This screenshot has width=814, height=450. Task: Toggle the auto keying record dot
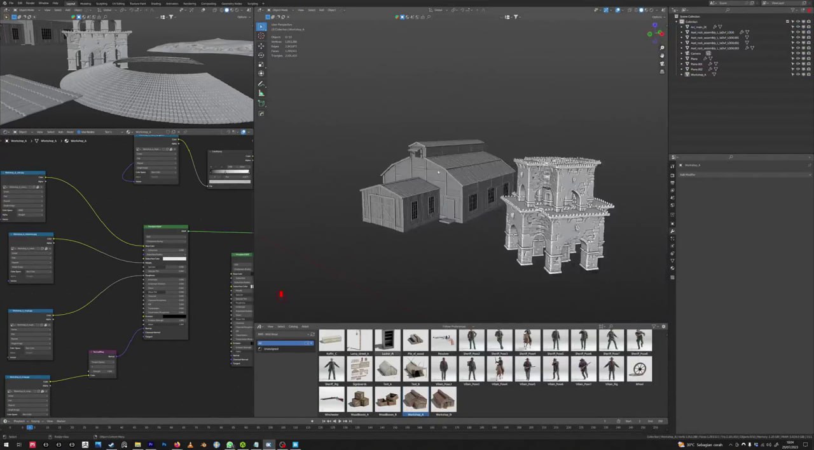312,421
